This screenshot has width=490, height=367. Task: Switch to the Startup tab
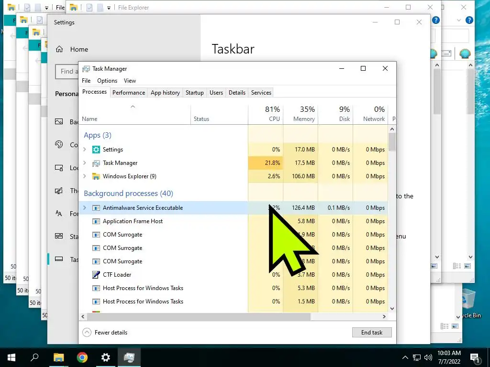(x=195, y=93)
